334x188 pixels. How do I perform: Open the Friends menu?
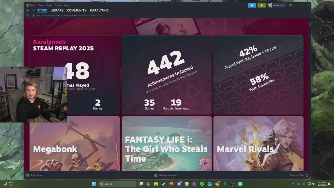49,5
